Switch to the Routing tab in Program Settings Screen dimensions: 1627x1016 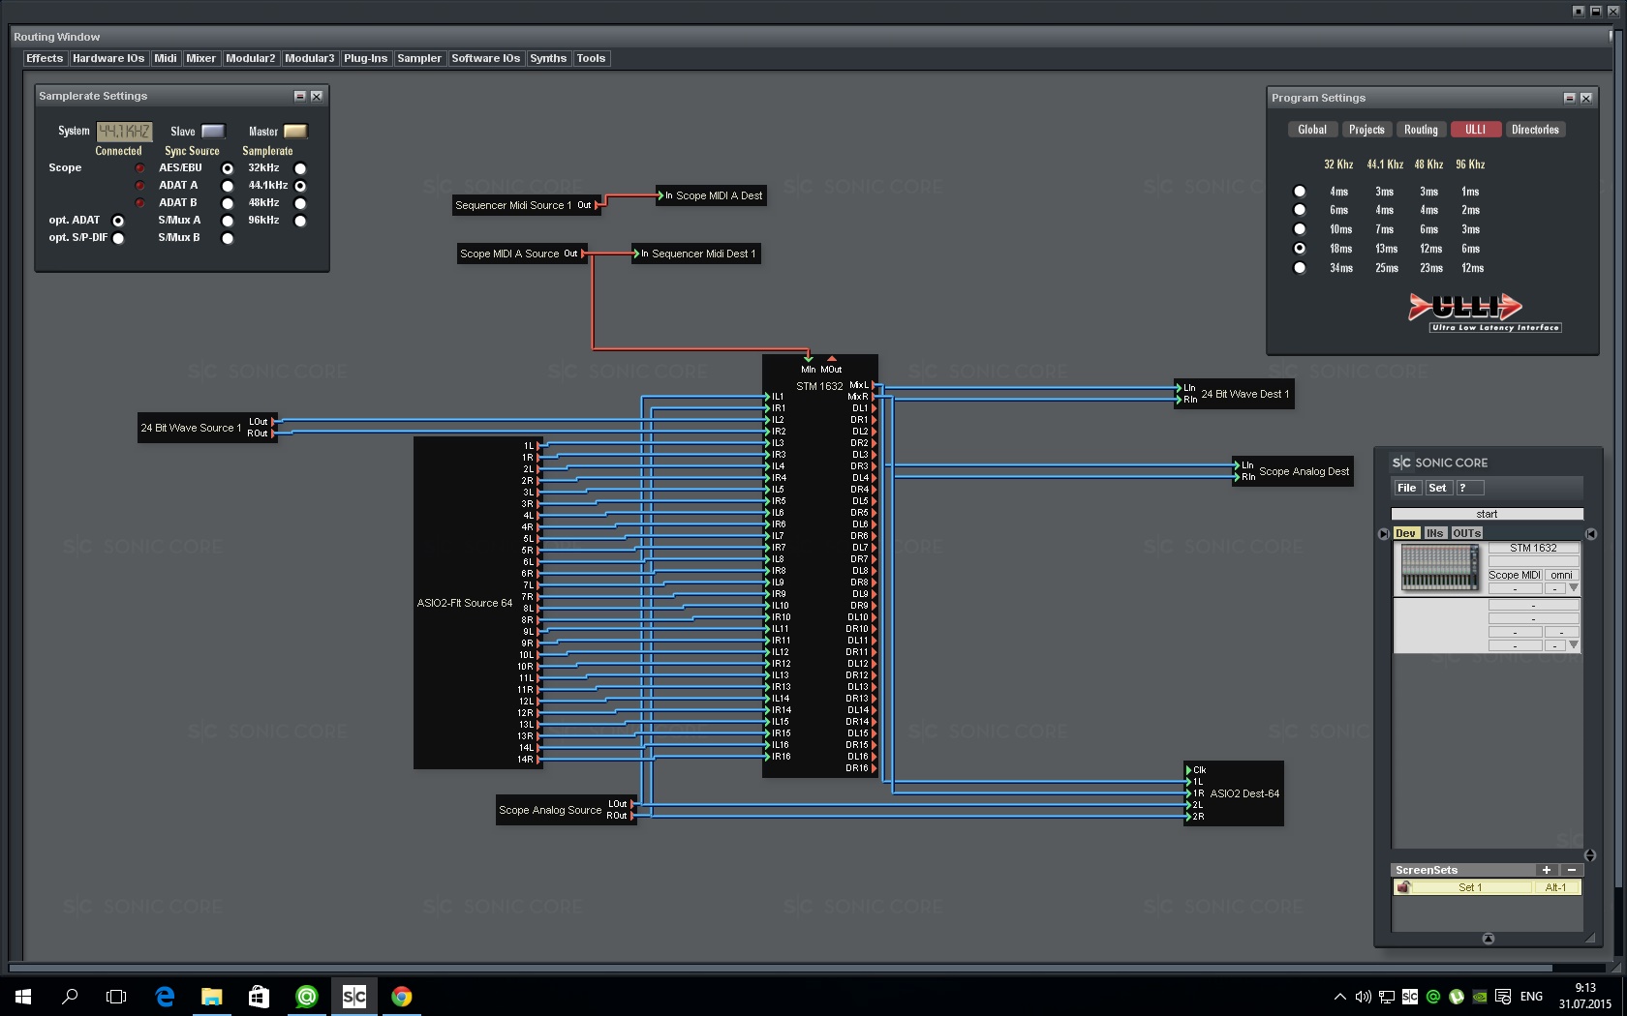[x=1421, y=130]
